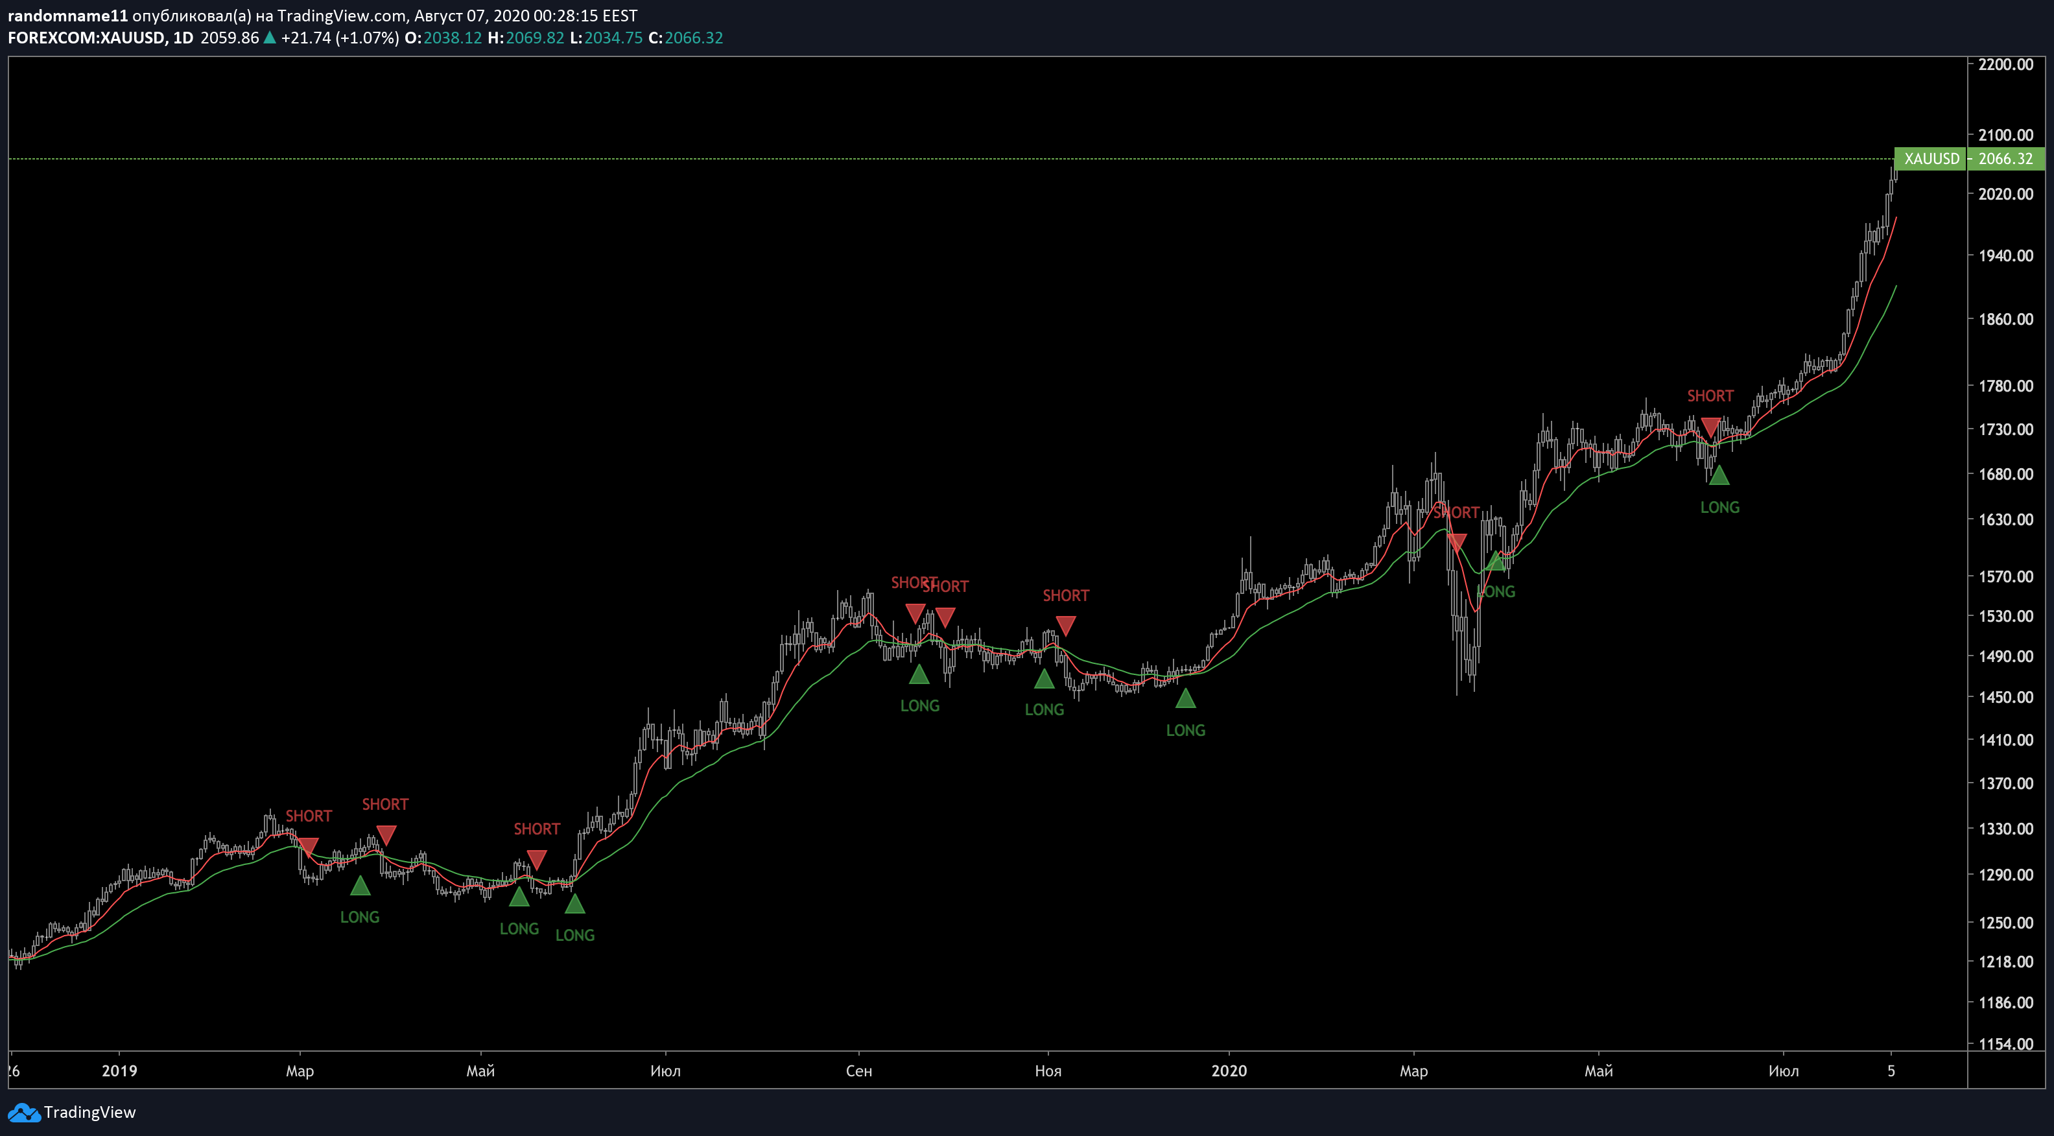Image resolution: width=2054 pixels, height=1136 pixels.
Task: Click the close value C:2066.32
Action: tap(686, 38)
